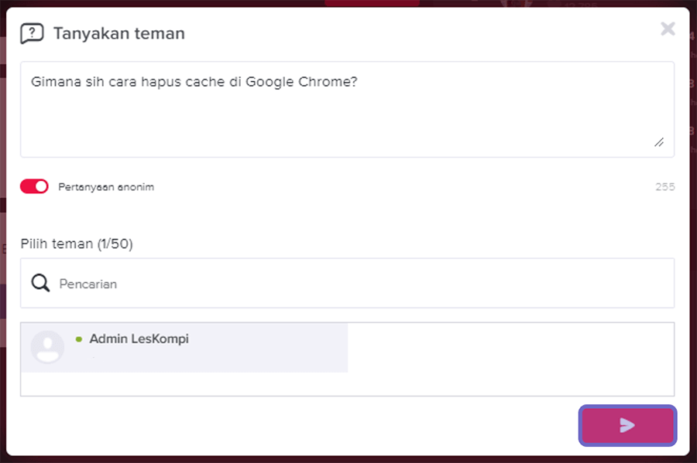Screen dimensions: 697x463
Task: Click the Admin LesKompi name
Action: 139,339
